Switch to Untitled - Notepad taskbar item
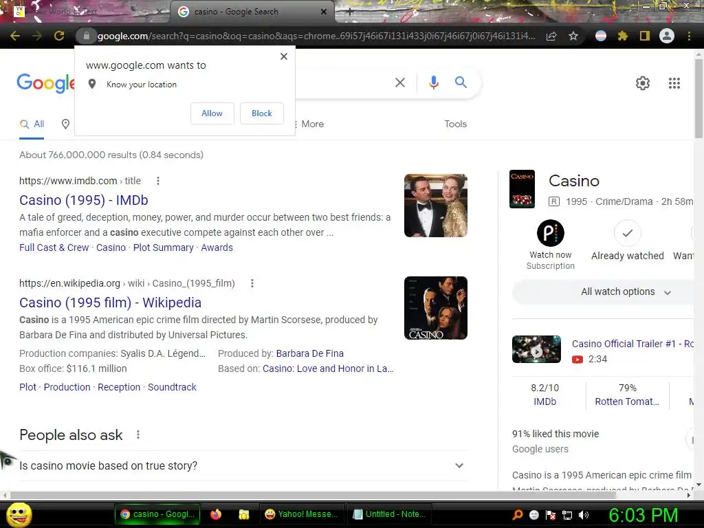The image size is (704, 528). coord(389,514)
